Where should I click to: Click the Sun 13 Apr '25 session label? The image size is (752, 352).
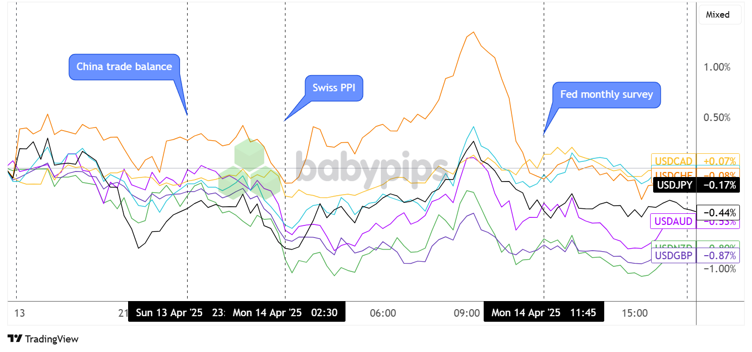point(168,313)
